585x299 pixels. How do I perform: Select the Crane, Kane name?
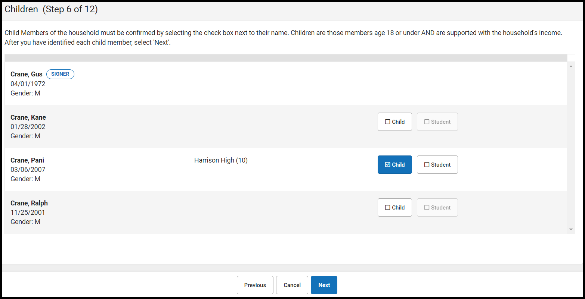(x=28, y=117)
